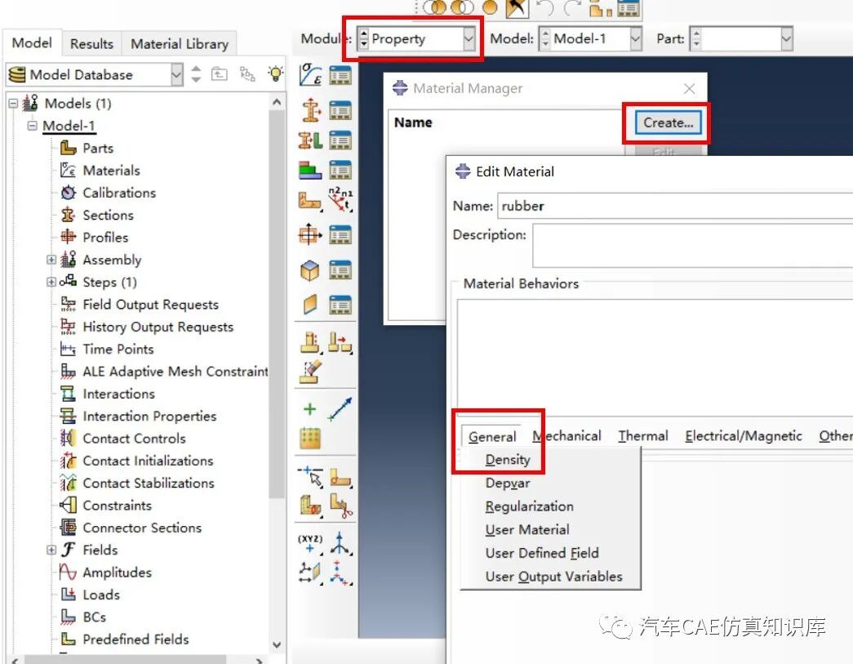Collapse the Model-1 tree node
Image resolution: width=853 pixels, height=664 pixels.
pyautogui.click(x=32, y=125)
